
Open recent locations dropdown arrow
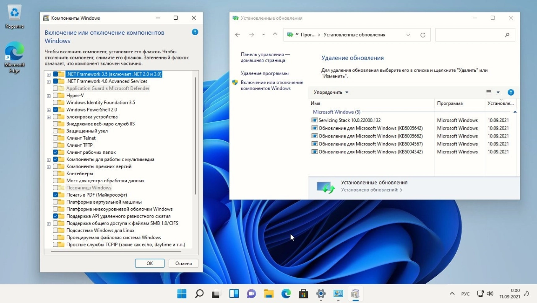pos(263,35)
